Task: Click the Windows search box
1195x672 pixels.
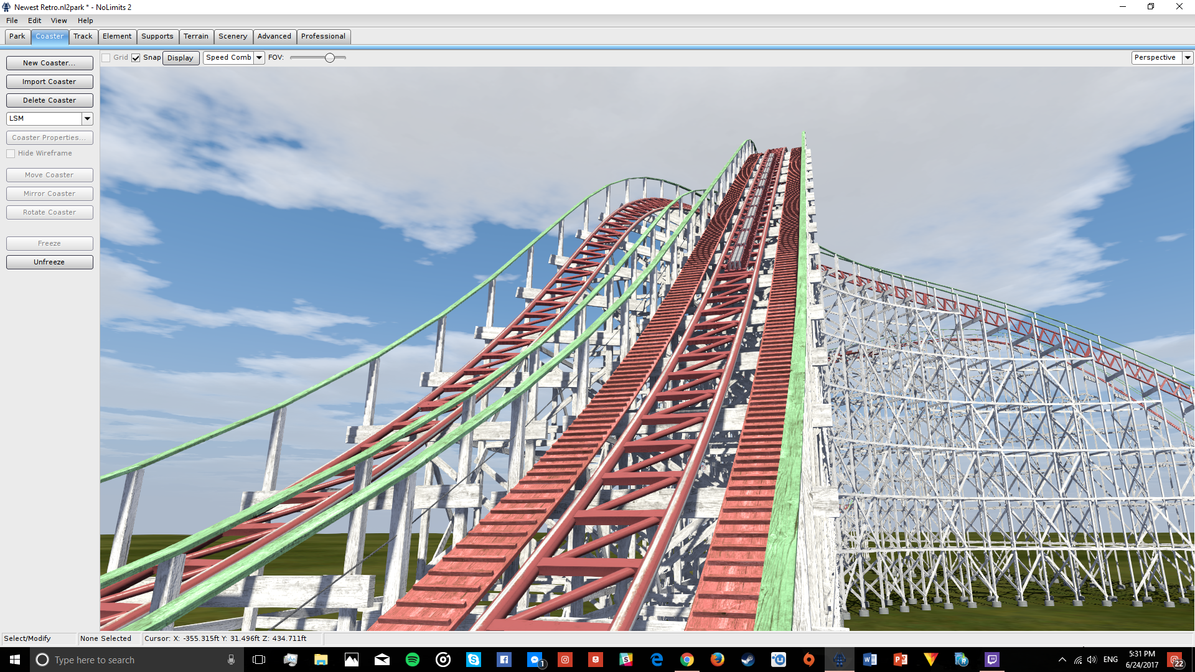Action: (134, 660)
